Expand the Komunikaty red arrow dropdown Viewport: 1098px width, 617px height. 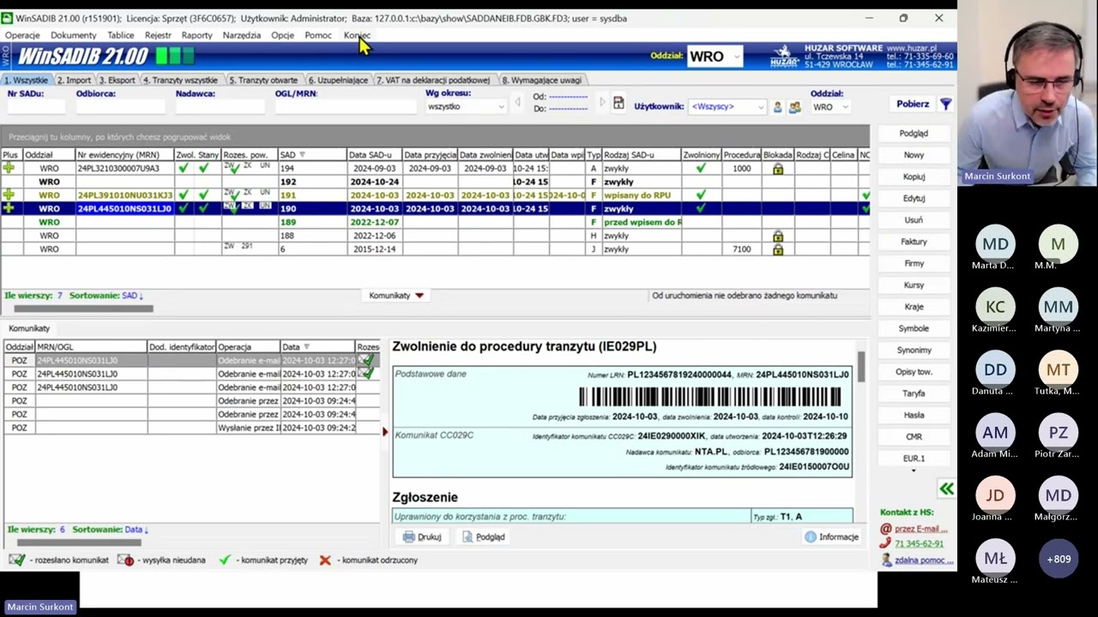pyautogui.click(x=419, y=296)
